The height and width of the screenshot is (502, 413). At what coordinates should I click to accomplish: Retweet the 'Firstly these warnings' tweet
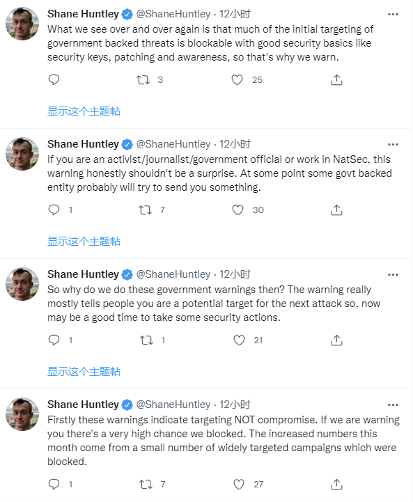(x=146, y=484)
